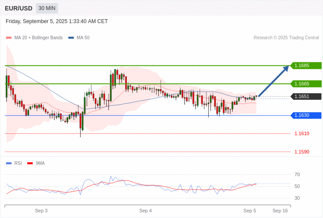Click the Sep 16 date axis label
Viewport: 323px width, 218px height.
click(280, 211)
